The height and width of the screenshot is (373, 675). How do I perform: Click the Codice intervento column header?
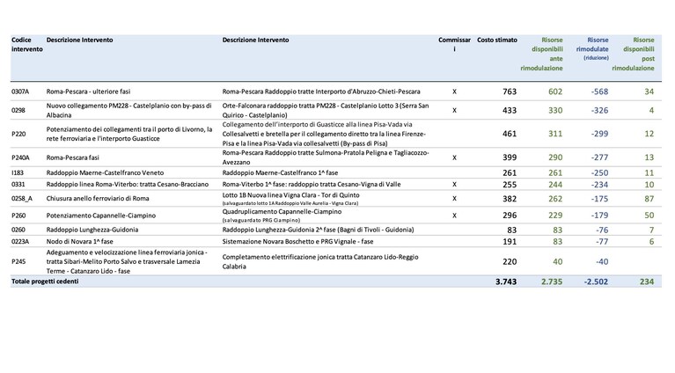26,44
